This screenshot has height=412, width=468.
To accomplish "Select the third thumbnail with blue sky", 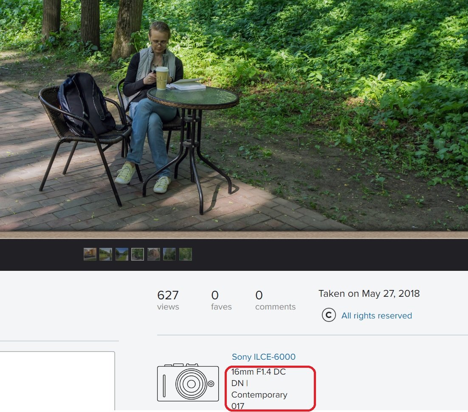I will [122, 254].
